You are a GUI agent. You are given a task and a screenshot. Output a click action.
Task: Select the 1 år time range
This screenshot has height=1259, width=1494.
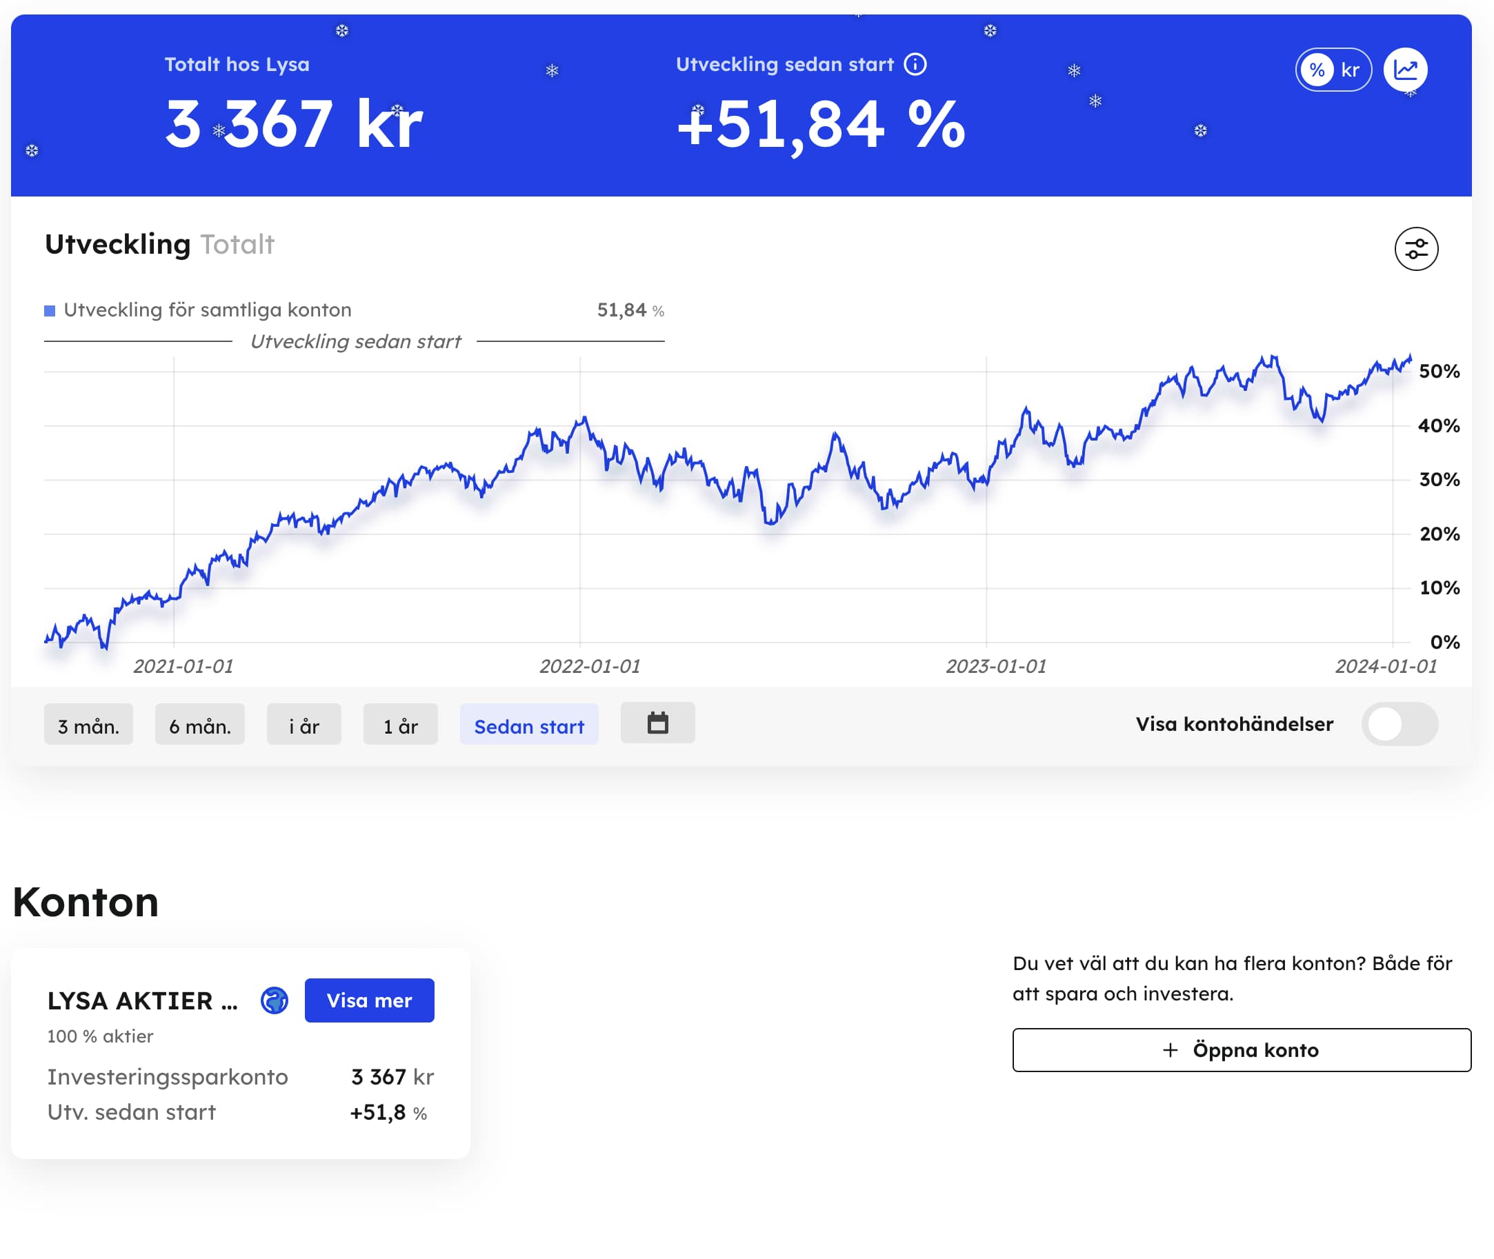pos(401,725)
